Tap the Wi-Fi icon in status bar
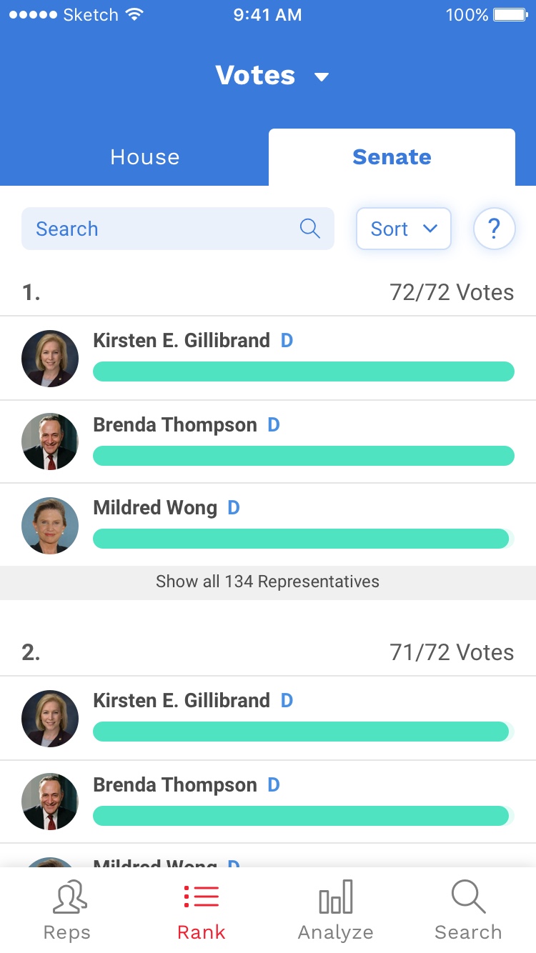 pos(134,15)
